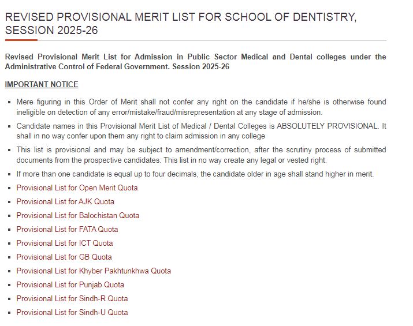Click the underlined IMPORTANT NOTICE heading
Screen dimensions: 413x326
[x=42, y=85]
